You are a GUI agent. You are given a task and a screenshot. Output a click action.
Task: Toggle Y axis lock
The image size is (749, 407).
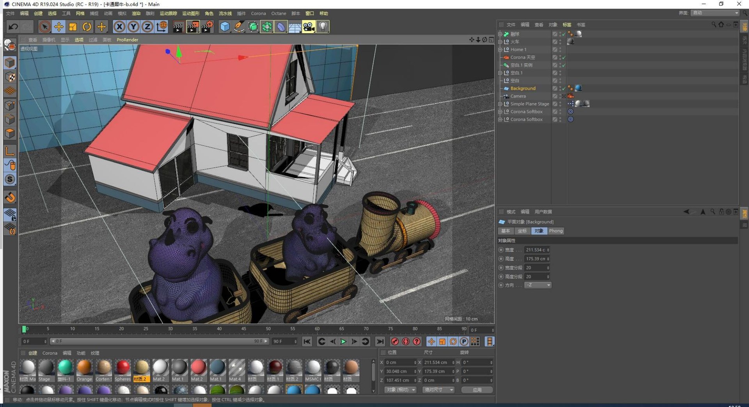tap(133, 27)
